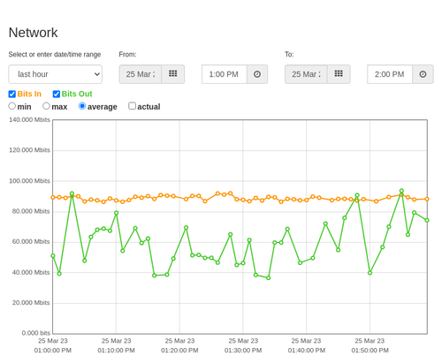Click the 01:40:00 PM time axis label
The image size is (442, 356).
[307, 351]
